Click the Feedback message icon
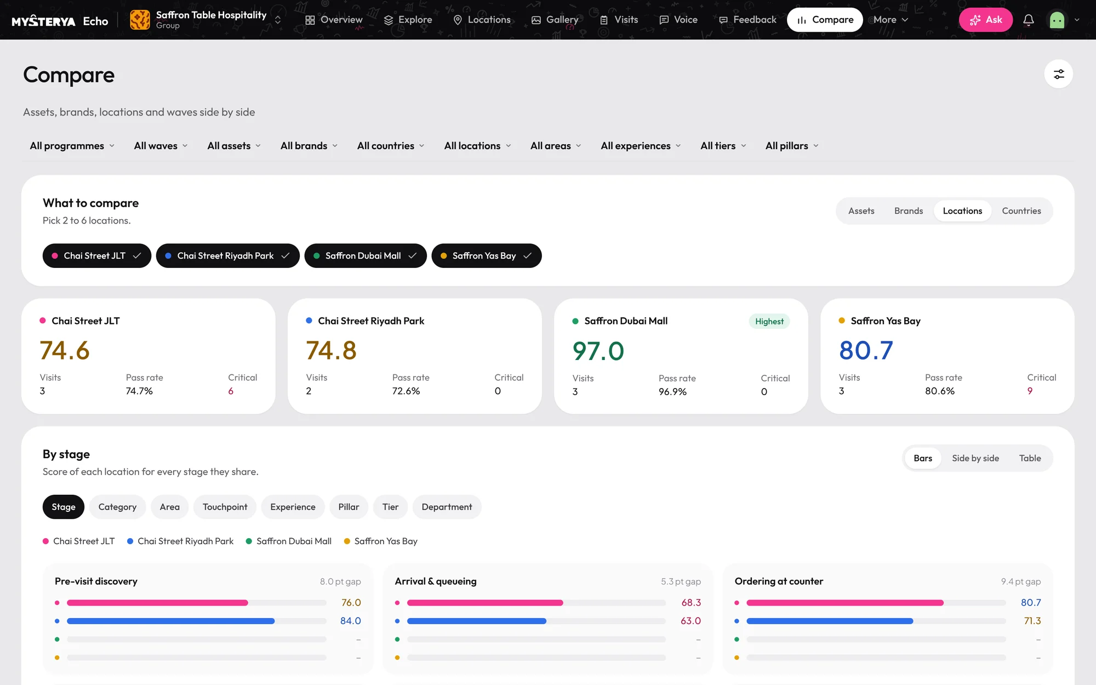The image size is (1096, 685). coord(723,20)
